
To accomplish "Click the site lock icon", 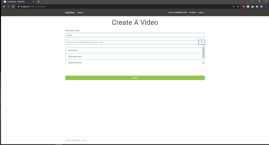I will coord(19,7).
